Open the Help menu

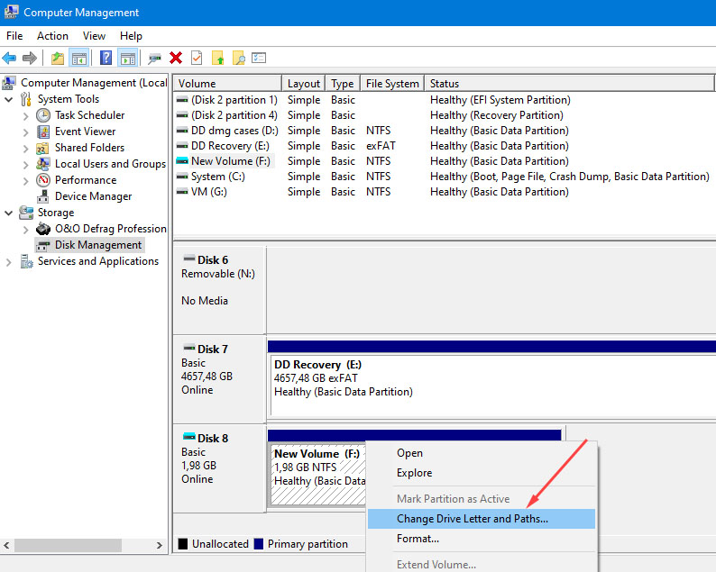131,35
